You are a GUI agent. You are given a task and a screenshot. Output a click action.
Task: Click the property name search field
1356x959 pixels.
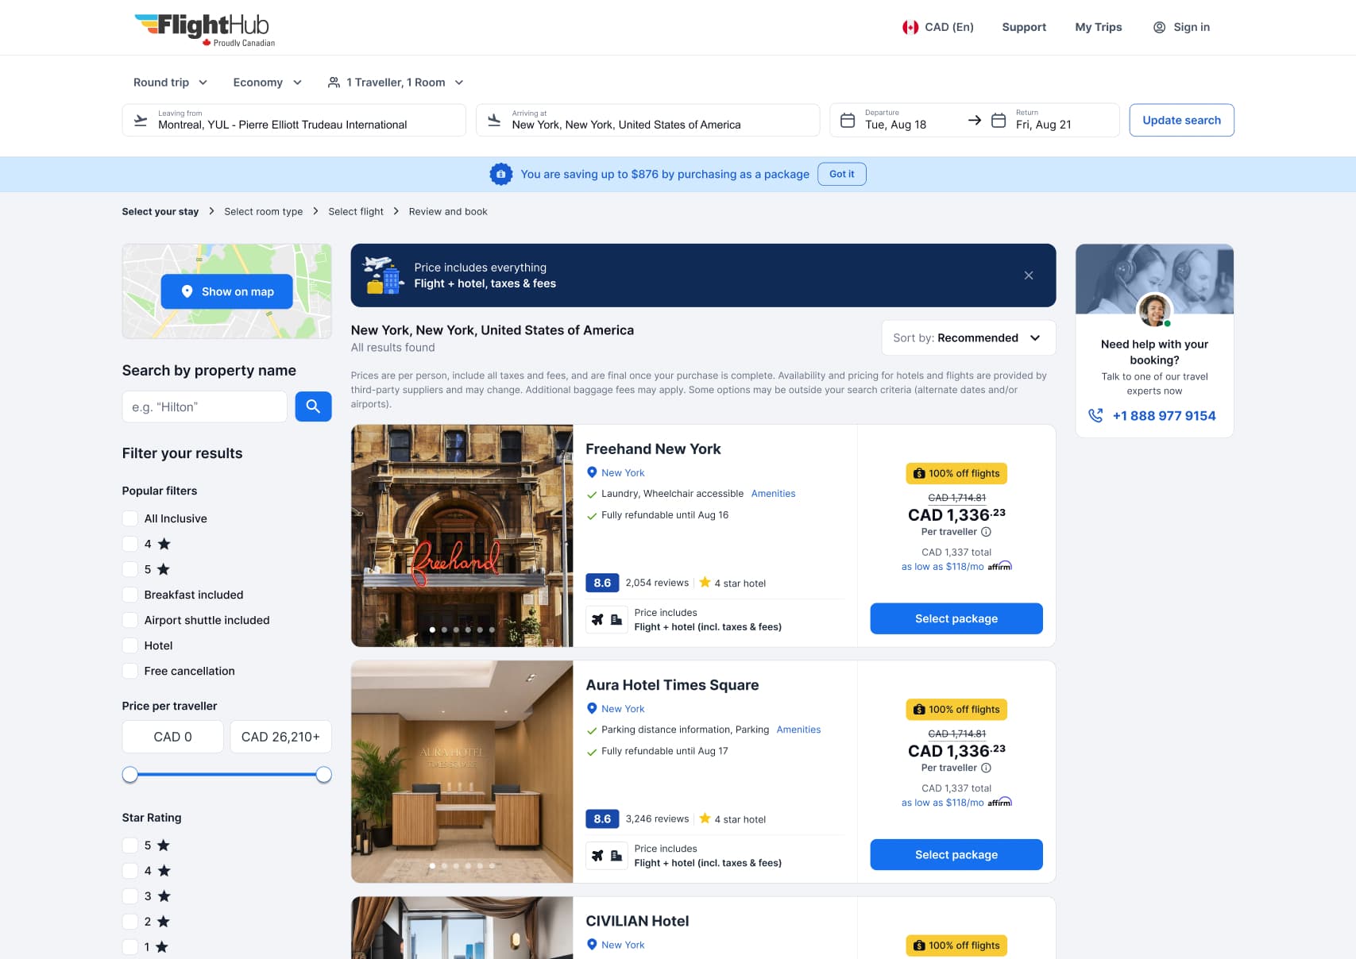click(x=204, y=406)
